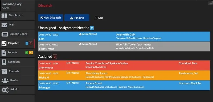Open Dashboard from the sidebar
Screen dimensions: 213x102
17,16
